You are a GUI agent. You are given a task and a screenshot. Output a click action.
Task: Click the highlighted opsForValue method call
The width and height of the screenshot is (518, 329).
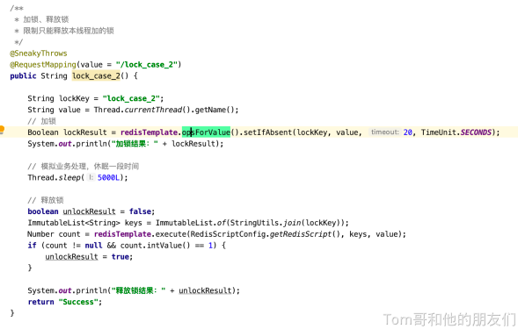tap(206, 132)
